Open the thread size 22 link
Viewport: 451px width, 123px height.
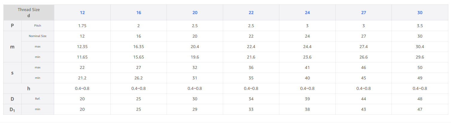(251, 13)
